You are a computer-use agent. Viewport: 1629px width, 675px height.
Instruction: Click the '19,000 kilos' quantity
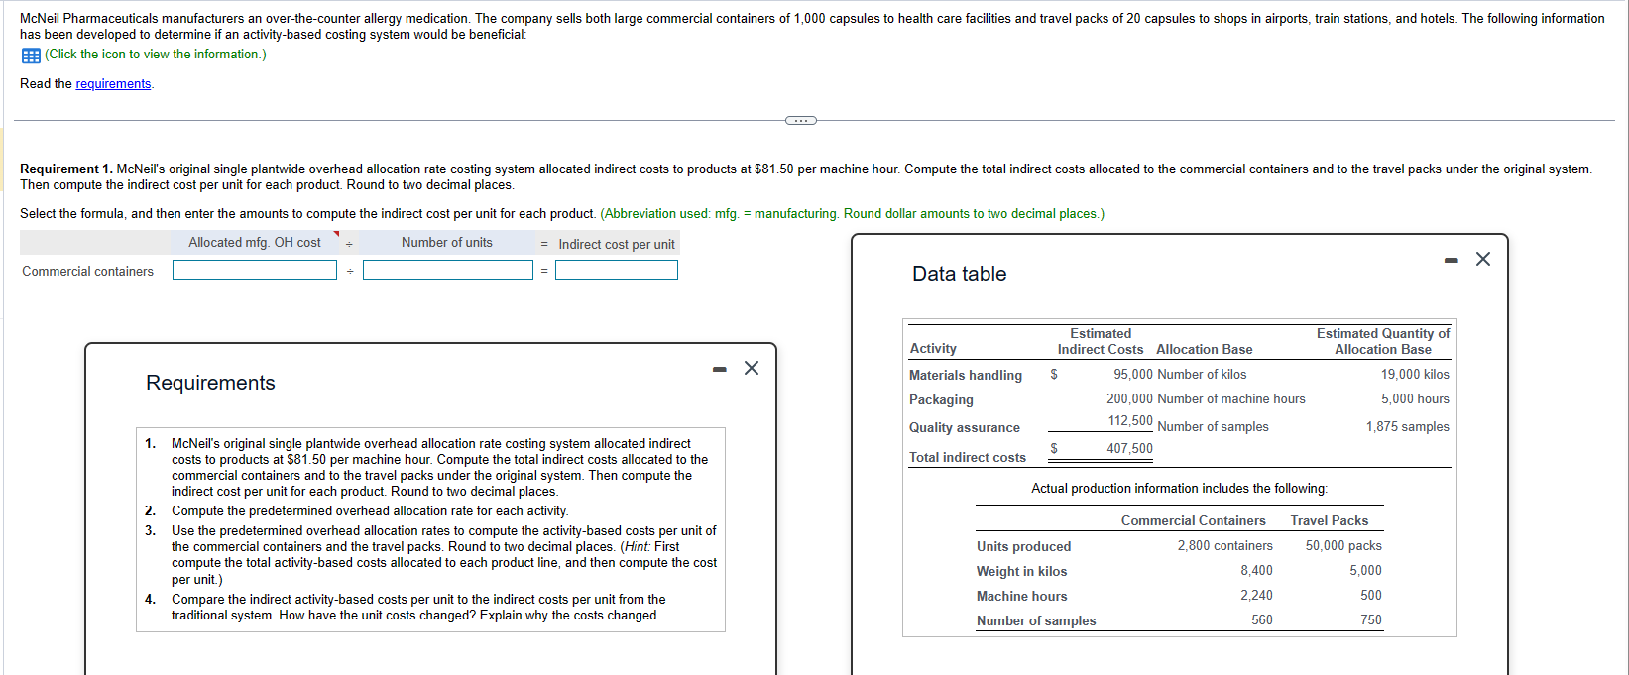coord(1415,375)
